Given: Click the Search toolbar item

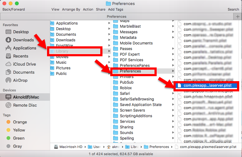Looking at the screenshot, I should pyautogui.click(x=233, y=9).
